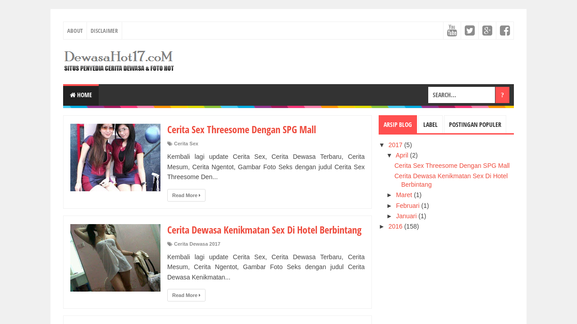Open the About page link
The width and height of the screenshot is (577, 324).
pos(75,31)
